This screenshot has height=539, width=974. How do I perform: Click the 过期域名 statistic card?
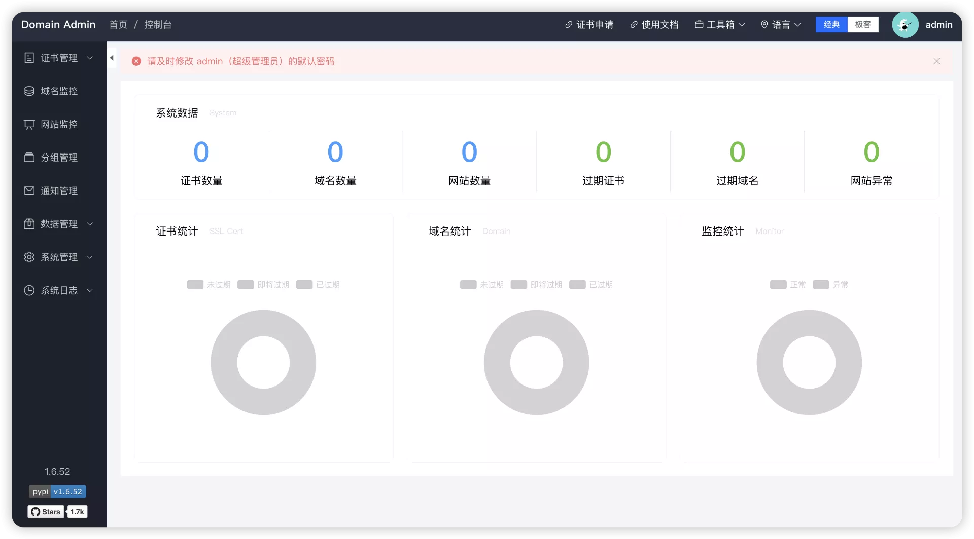click(737, 162)
